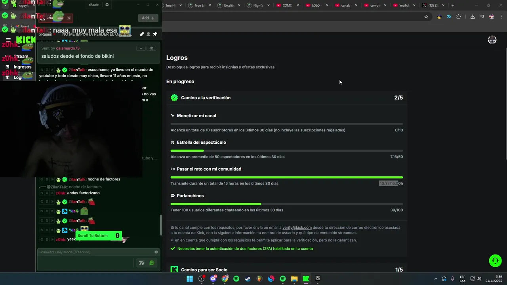Click ZilanTalk username in 'noche de factores' message
This screenshot has width=507, height=285.
(77, 179)
